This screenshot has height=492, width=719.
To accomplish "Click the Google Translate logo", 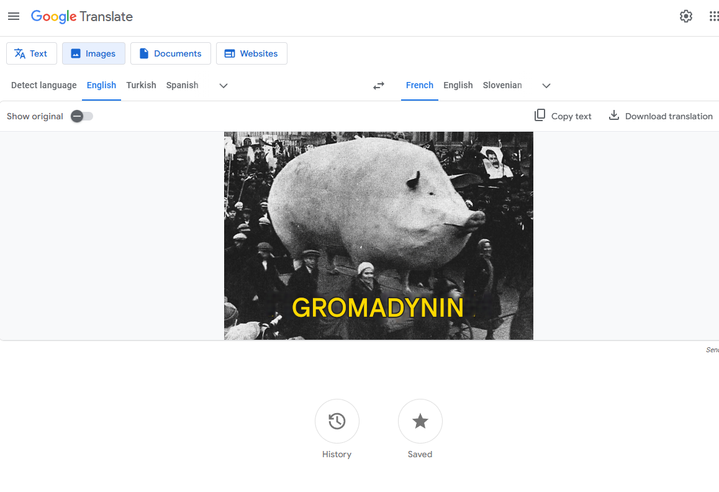I will click(x=81, y=17).
